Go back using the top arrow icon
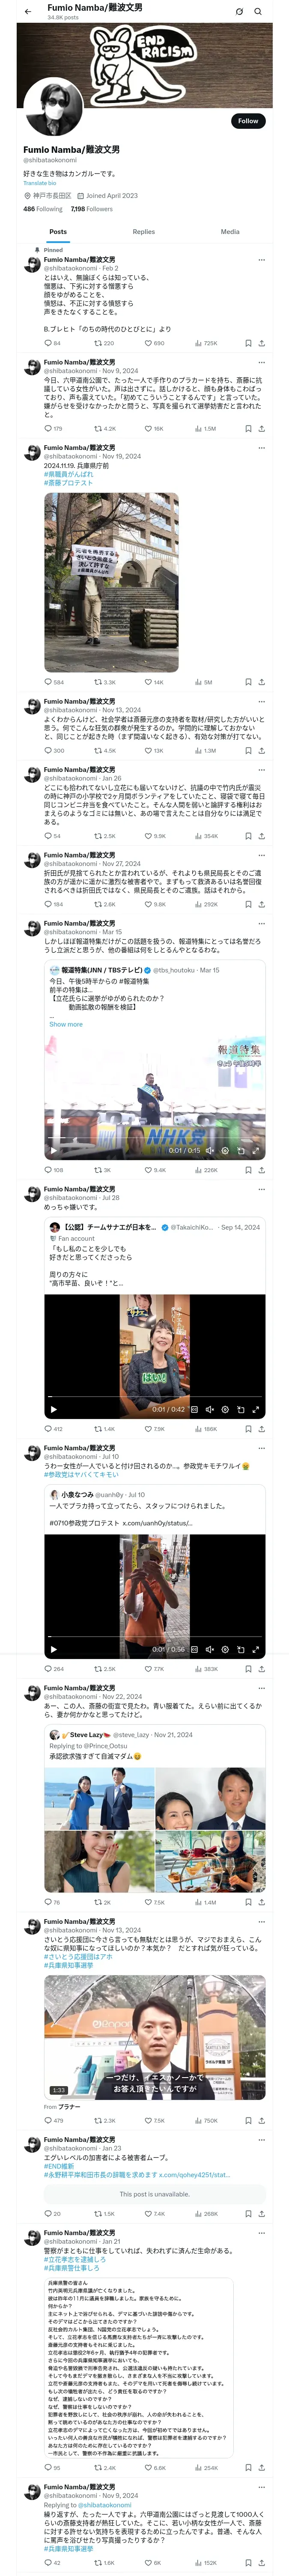This screenshot has width=289, height=2576. [27, 11]
